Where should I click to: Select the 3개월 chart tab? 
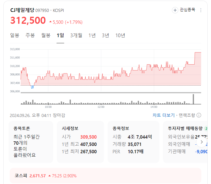[x=76, y=35]
